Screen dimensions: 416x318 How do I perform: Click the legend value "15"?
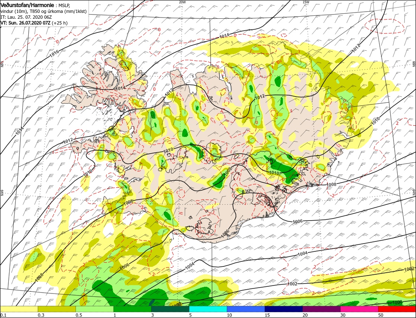coord(267,315)
